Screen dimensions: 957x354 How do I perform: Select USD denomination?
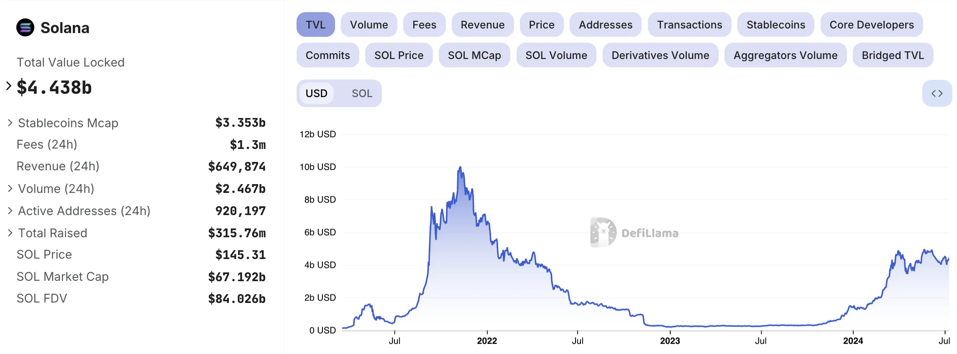pyautogui.click(x=316, y=93)
